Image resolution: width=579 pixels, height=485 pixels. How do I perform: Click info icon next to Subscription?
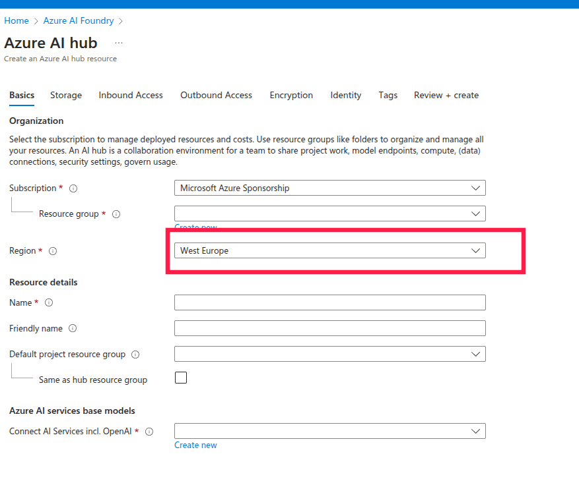click(73, 188)
